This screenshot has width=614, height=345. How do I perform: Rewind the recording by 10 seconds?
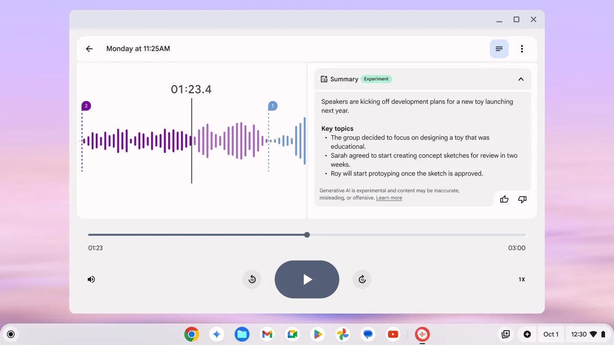point(252,279)
